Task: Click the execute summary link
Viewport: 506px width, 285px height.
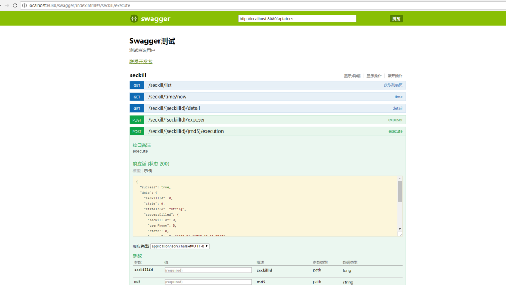Action: (x=395, y=131)
